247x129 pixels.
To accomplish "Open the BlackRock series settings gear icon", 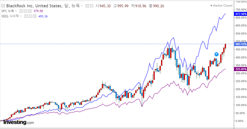I will click(x=91, y=6).
